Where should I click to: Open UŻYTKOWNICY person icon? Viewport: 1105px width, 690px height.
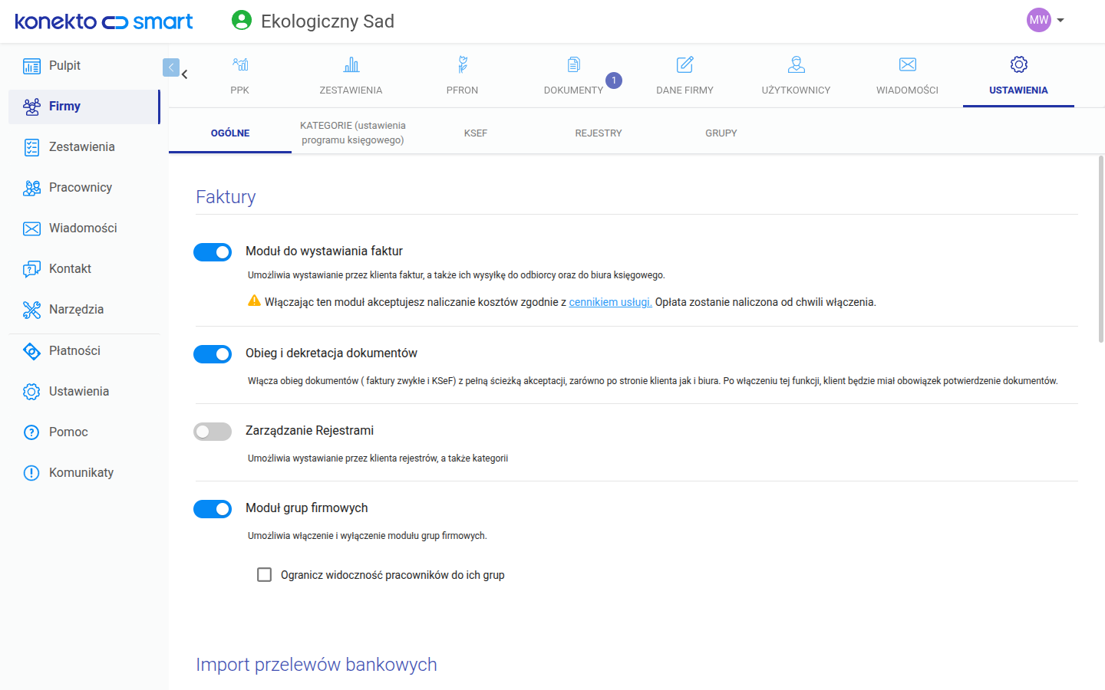(x=797, y=64)
